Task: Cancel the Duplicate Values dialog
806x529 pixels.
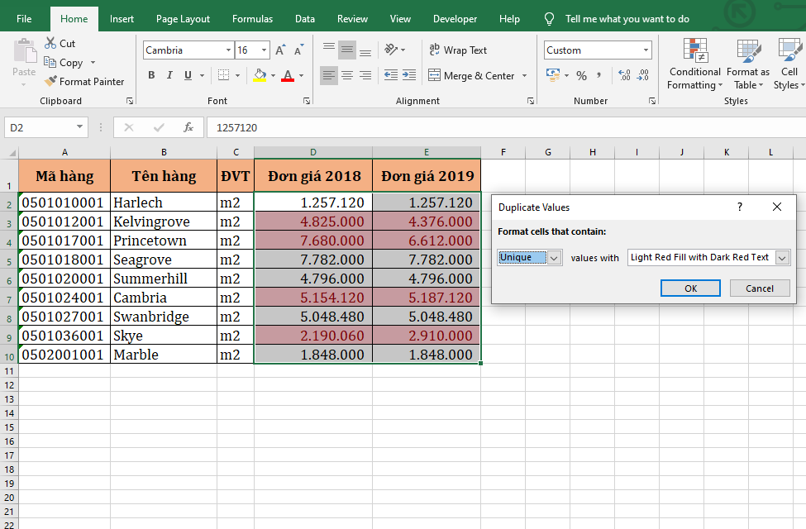Action: coord(759,288)
